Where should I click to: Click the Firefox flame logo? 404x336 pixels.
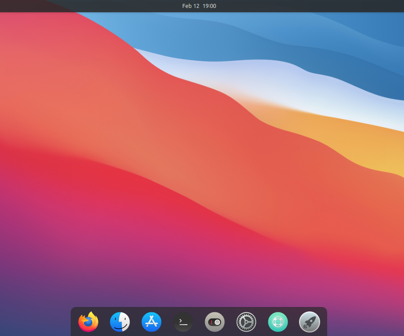(x=88, y=322)
